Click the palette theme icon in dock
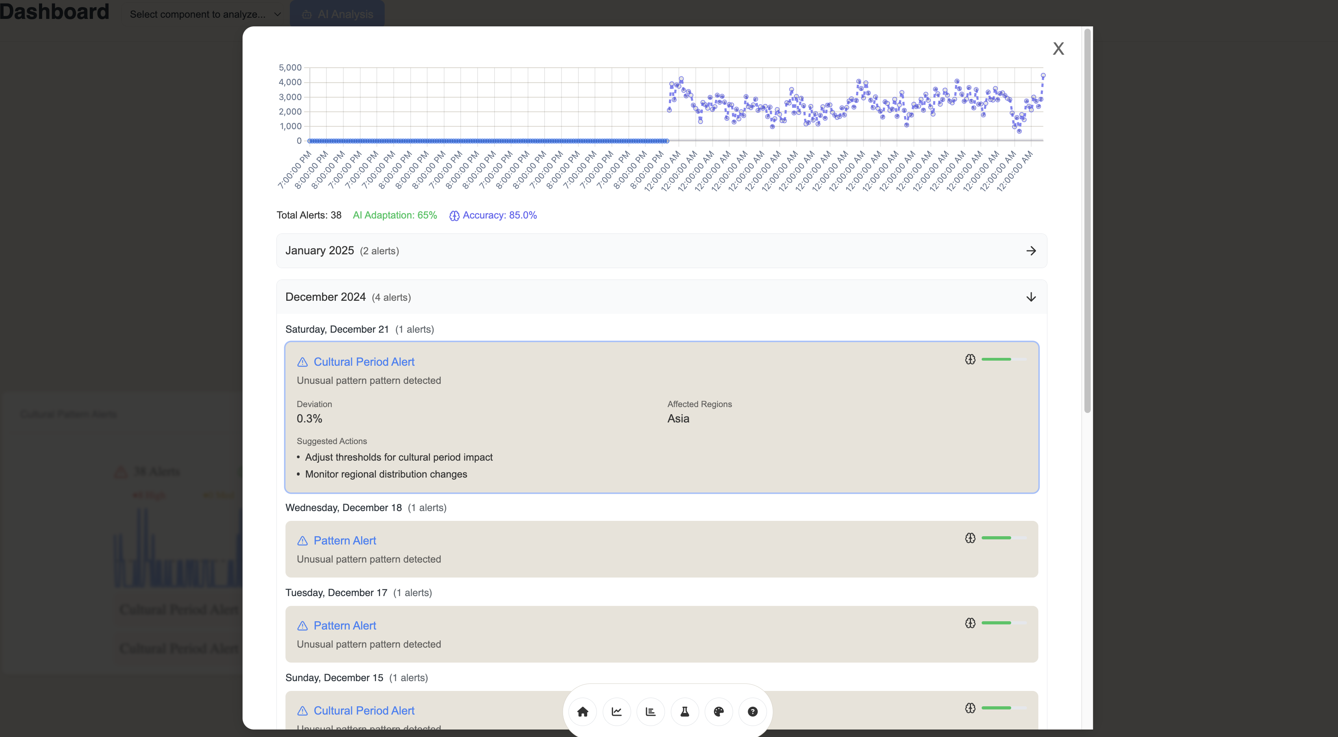 (718, 711)
